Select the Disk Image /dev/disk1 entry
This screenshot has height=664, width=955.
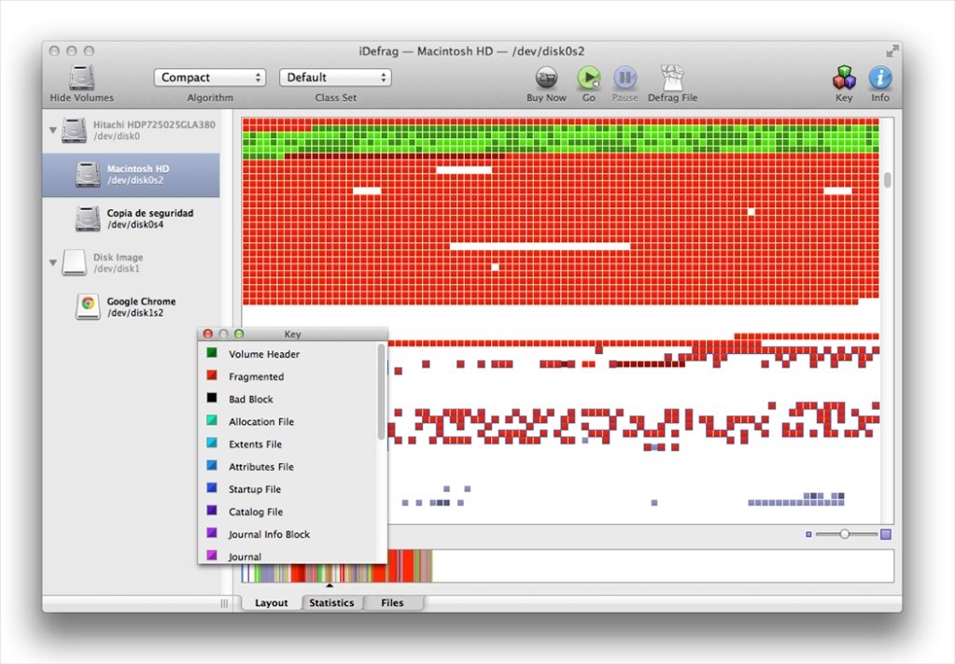tap(131, 262)
